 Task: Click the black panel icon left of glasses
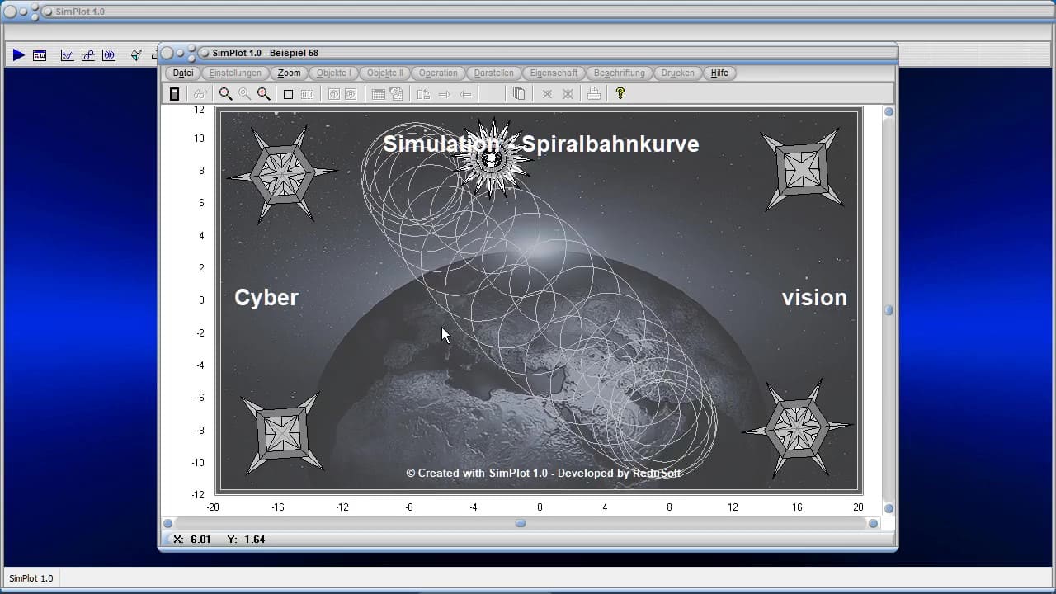[174, 94]
